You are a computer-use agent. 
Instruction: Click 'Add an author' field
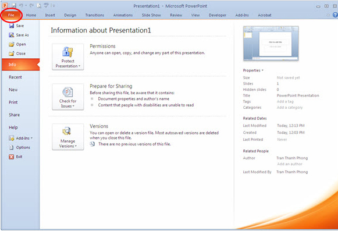[x=290, y=164]
